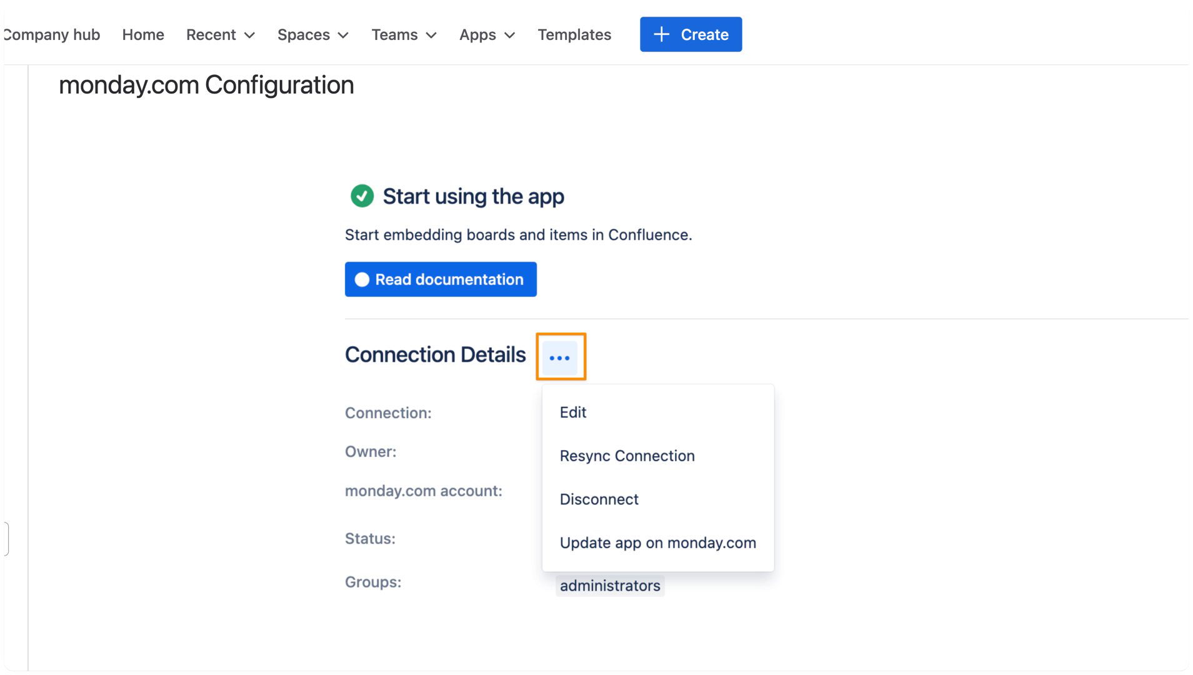The height and width of the screenshot is (675, 1193).
Task: Click the sidebar expand handle at left edge
Action: click(6, 539)
